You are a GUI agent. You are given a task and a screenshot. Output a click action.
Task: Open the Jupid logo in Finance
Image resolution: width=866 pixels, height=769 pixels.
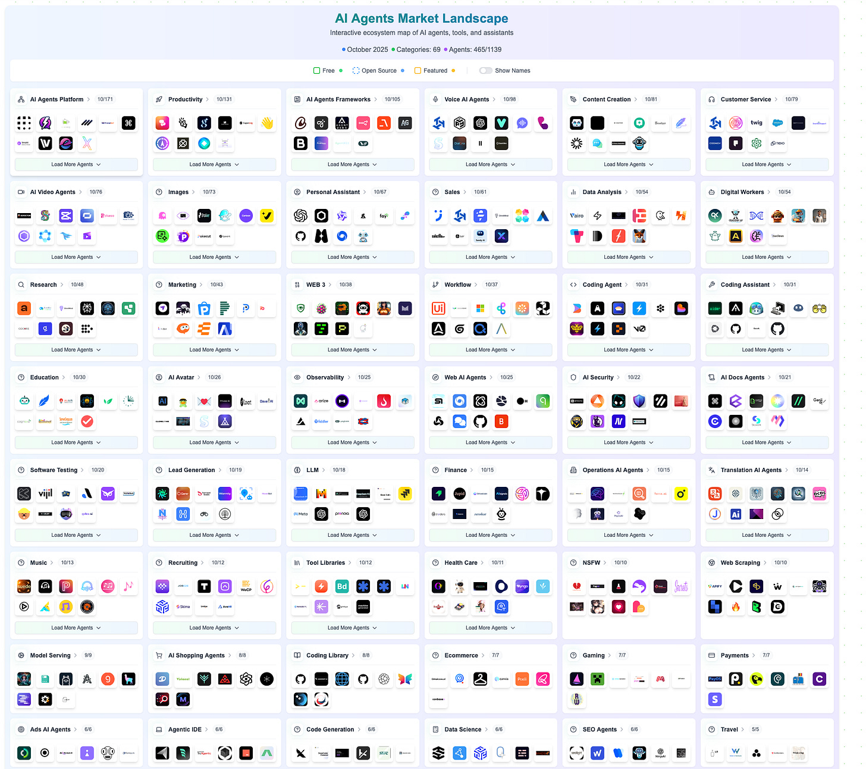(460, 493)
